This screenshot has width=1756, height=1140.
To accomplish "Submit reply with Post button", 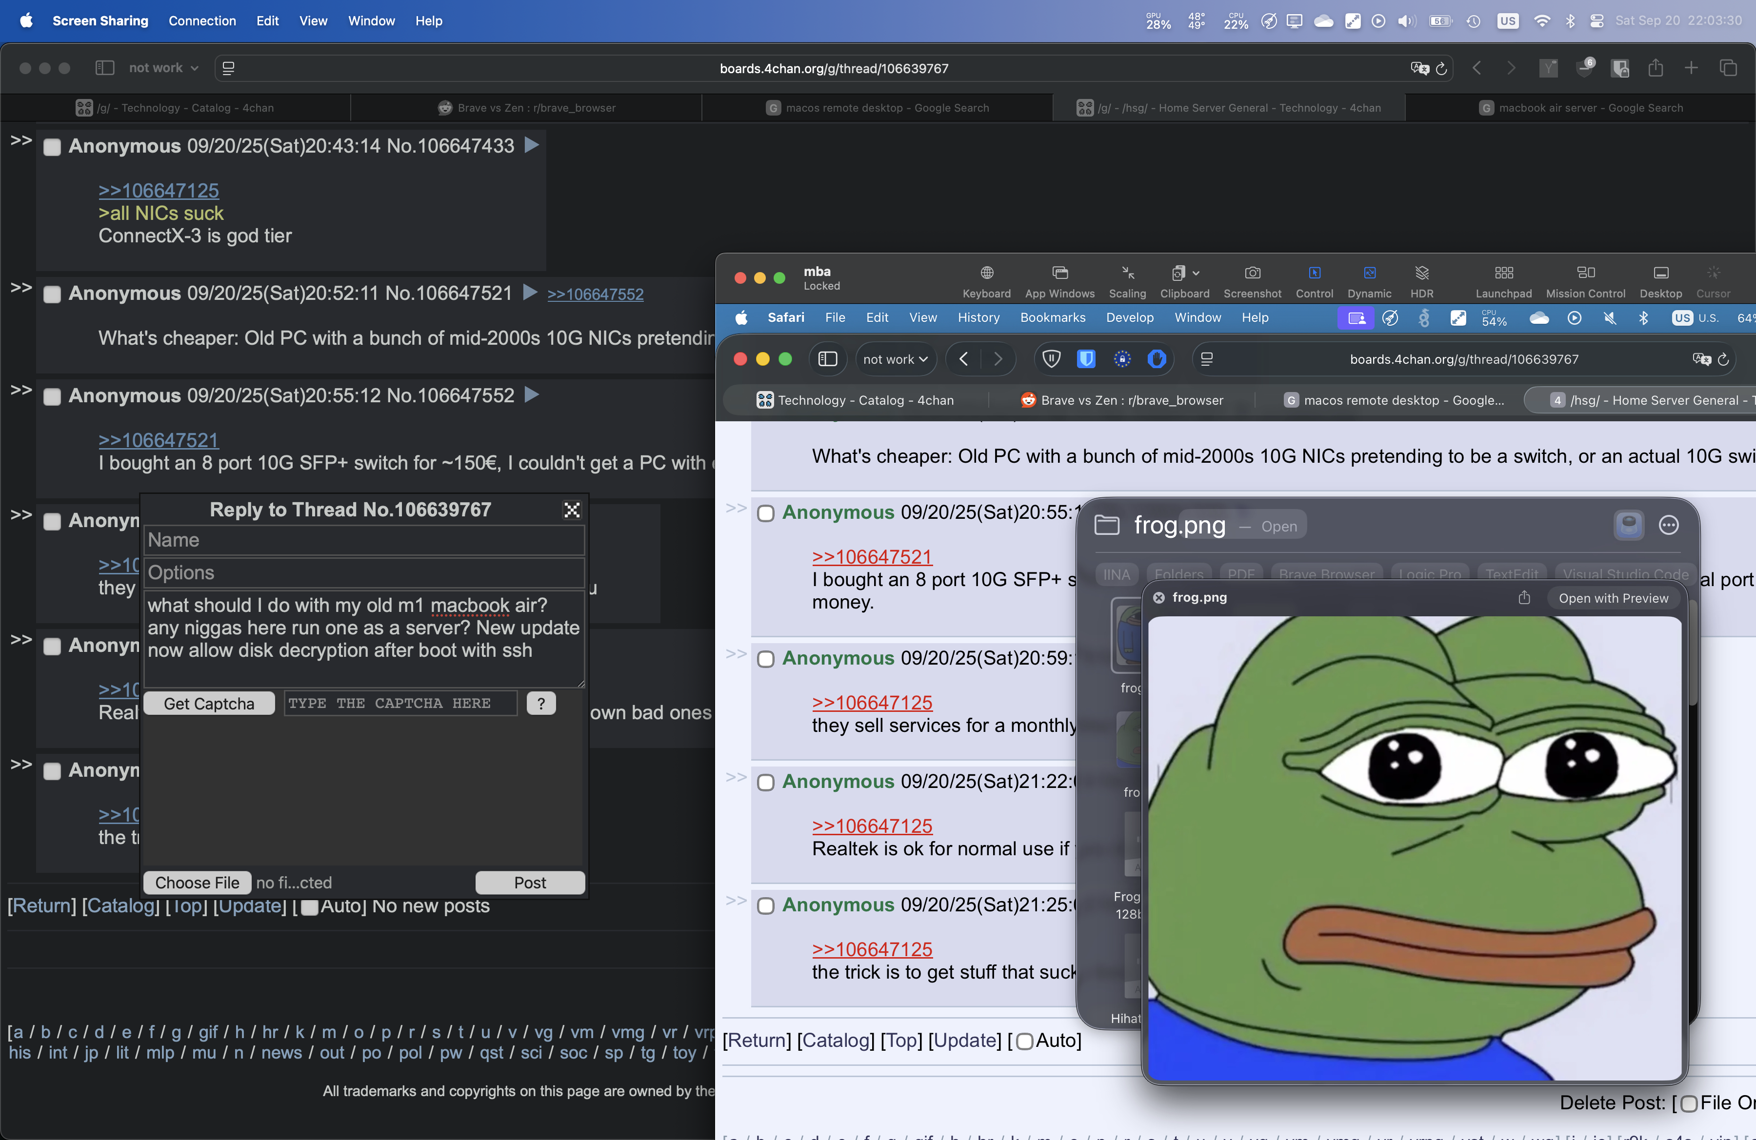I will click(530, 883).
